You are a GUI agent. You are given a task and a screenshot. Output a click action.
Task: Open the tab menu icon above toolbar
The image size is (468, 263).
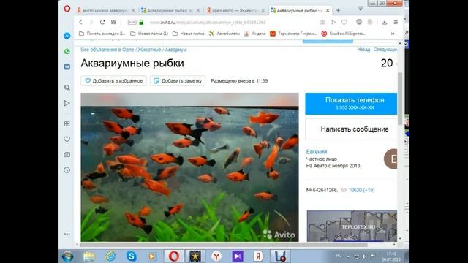[361, 9]
